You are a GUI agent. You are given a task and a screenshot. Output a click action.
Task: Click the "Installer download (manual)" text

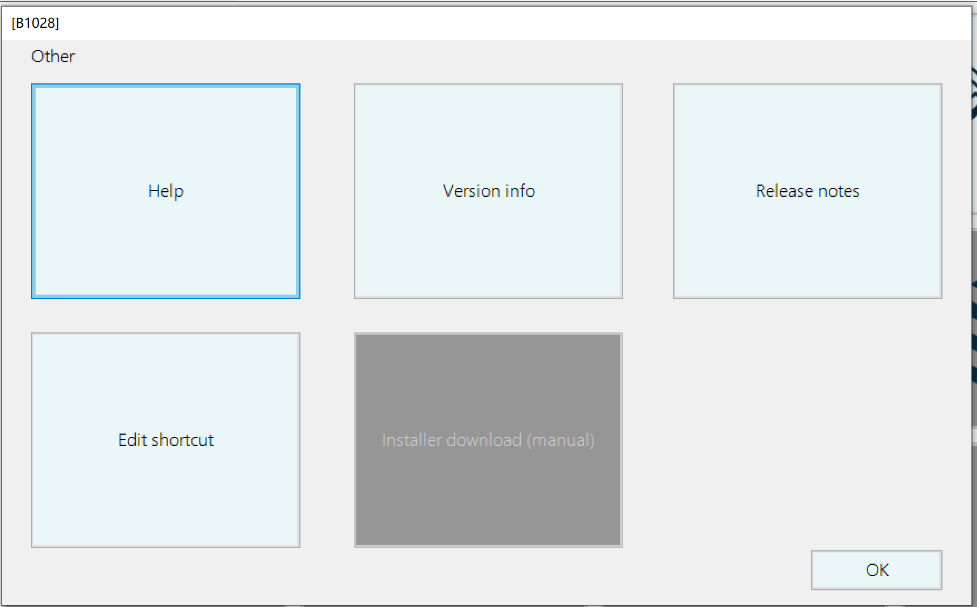tap(488, 440)
